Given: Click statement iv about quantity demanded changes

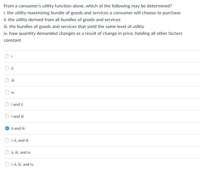Looking at the screenshot, I should tap(93, 33).
